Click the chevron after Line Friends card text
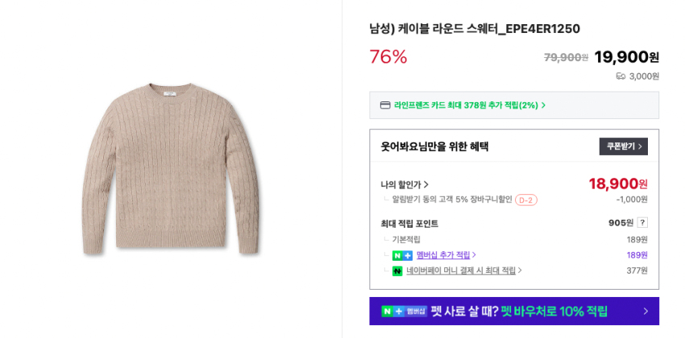685x338 pixels. (x=544, y=105)
